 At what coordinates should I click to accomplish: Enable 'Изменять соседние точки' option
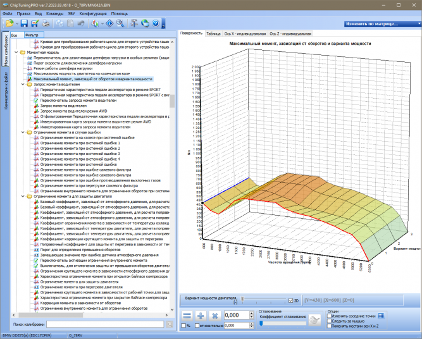(329, 316)
